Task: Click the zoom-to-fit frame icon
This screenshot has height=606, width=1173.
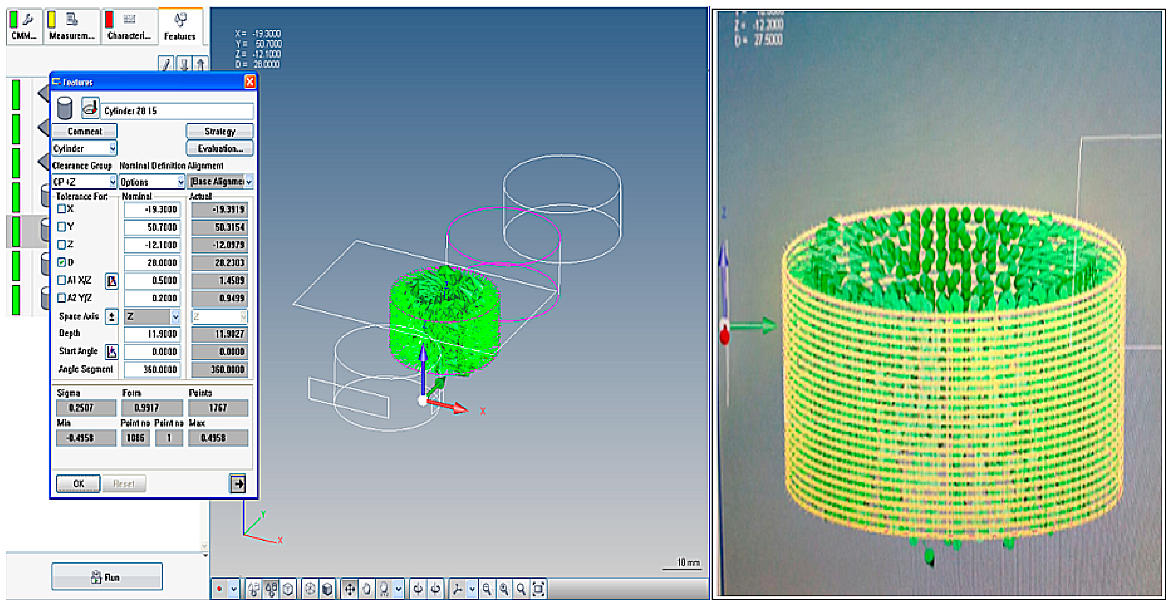Action: pos(538,589)
